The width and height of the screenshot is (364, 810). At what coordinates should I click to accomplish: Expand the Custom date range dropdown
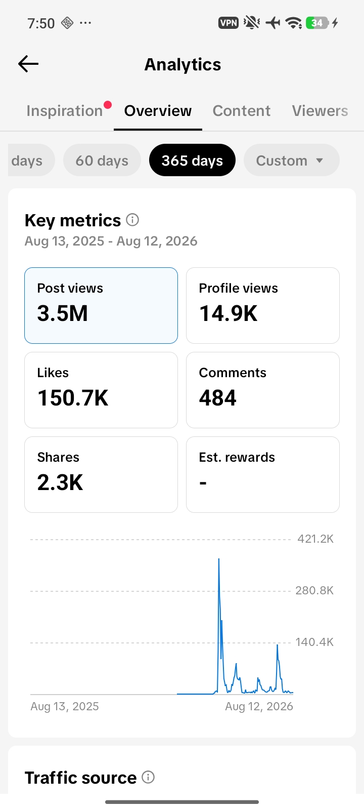tap(291, 160)
